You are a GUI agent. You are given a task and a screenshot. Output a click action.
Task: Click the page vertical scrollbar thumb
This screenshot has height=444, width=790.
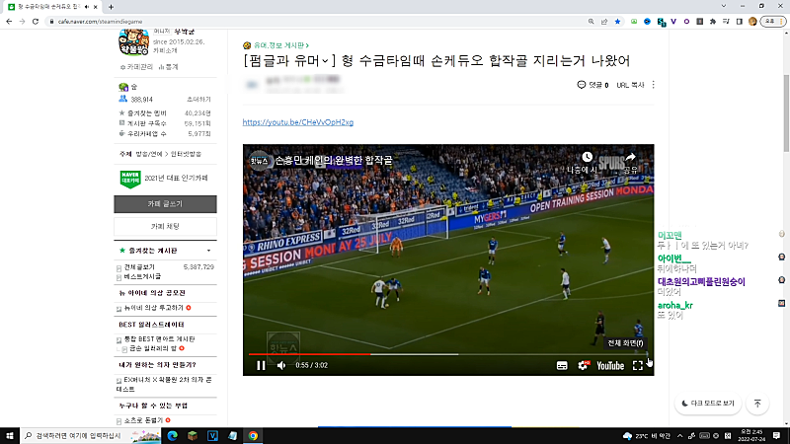click(786, 113)
